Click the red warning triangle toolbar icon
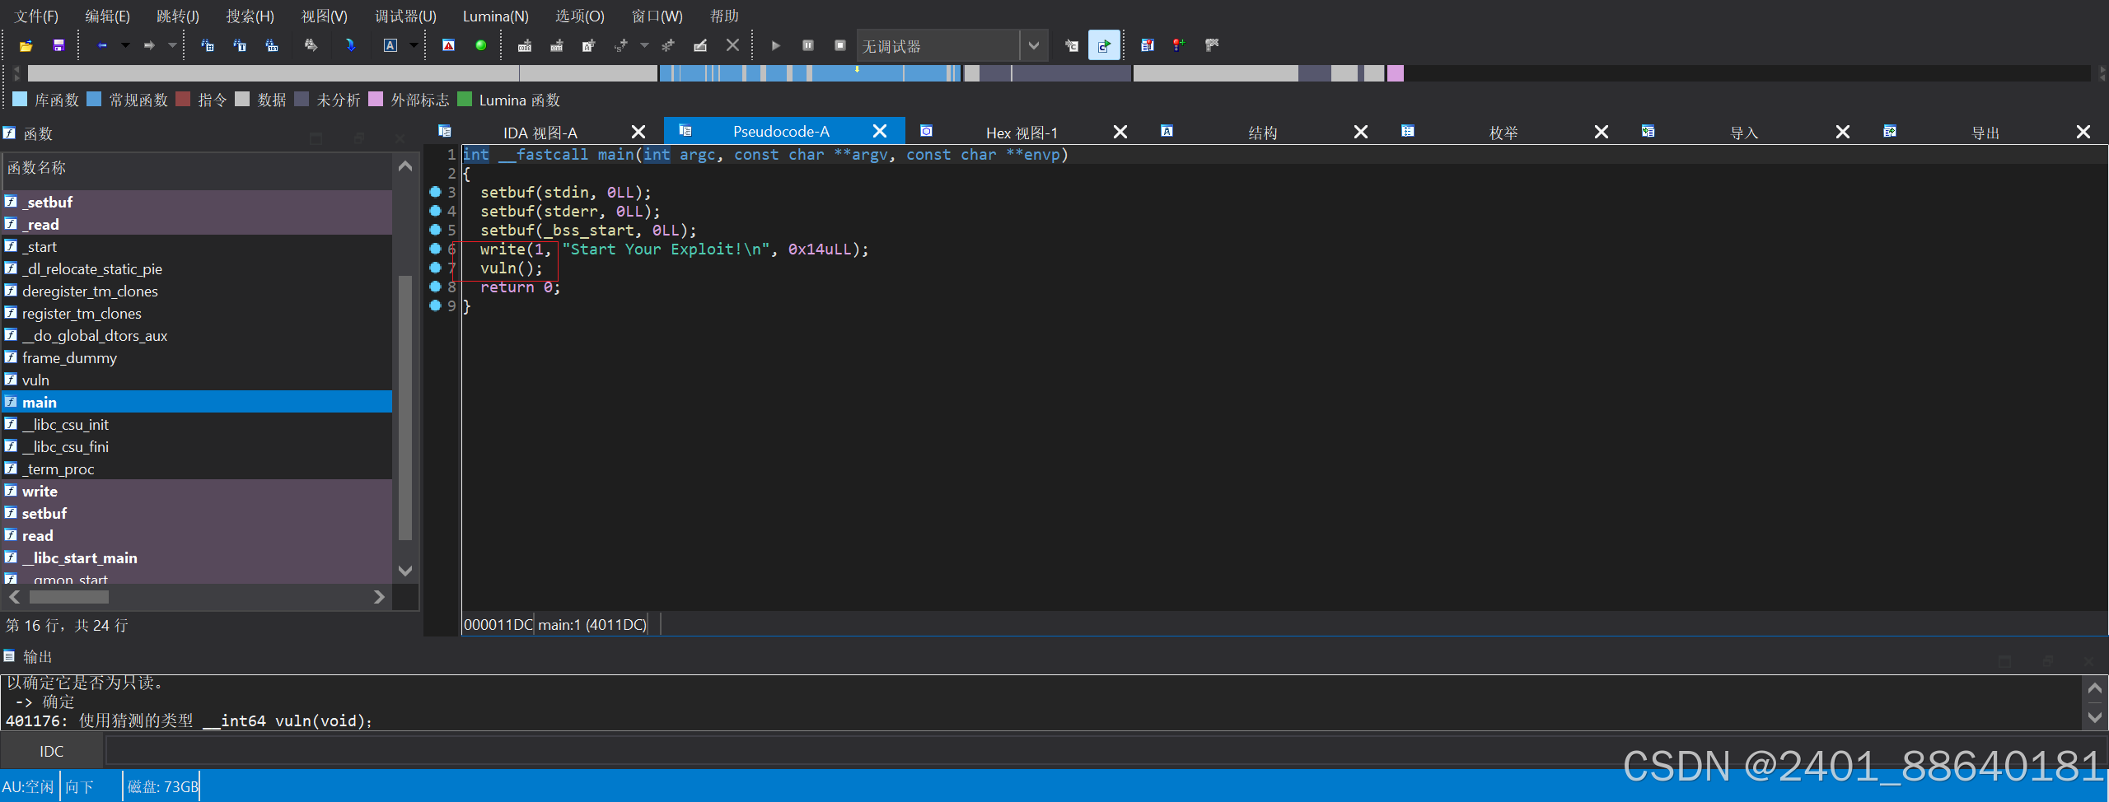 click(448, 46)
